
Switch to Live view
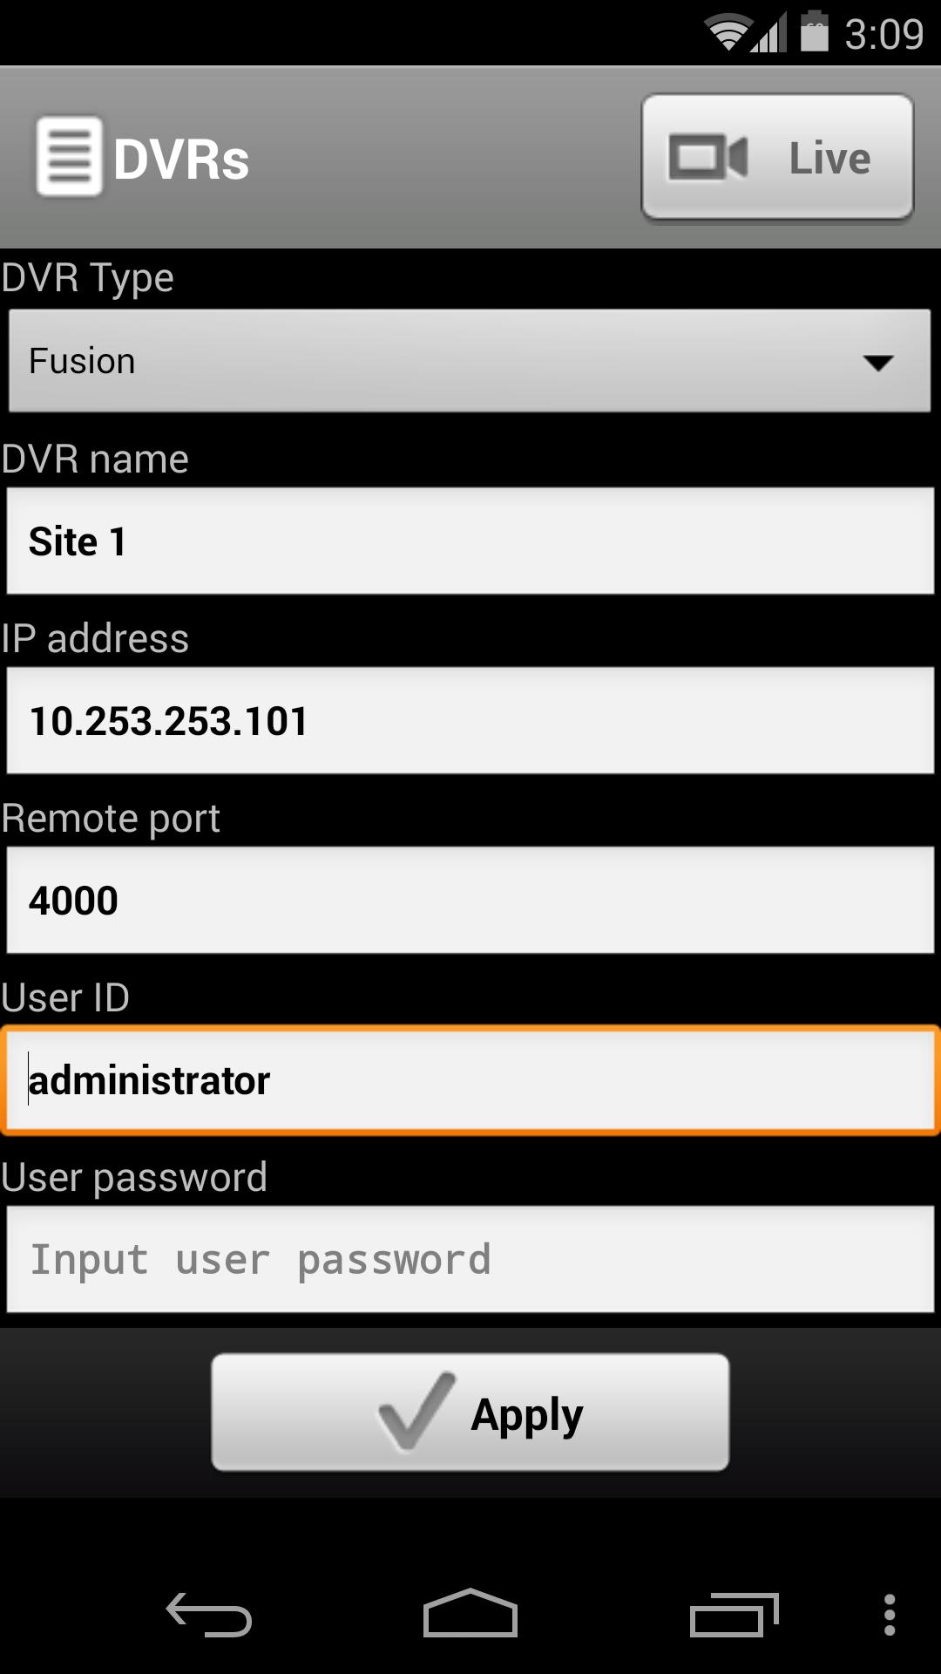[x=777, y=158]
